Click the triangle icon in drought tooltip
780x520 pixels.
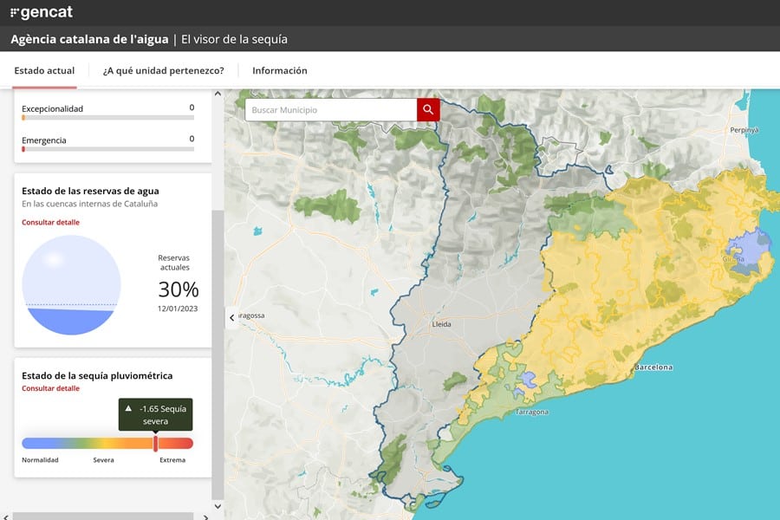[128, 407]
